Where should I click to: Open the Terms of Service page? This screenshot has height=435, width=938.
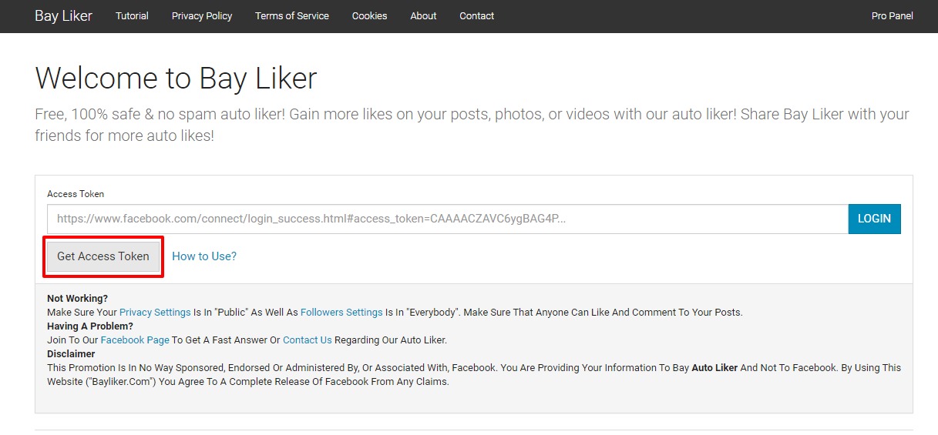point(292,16)
